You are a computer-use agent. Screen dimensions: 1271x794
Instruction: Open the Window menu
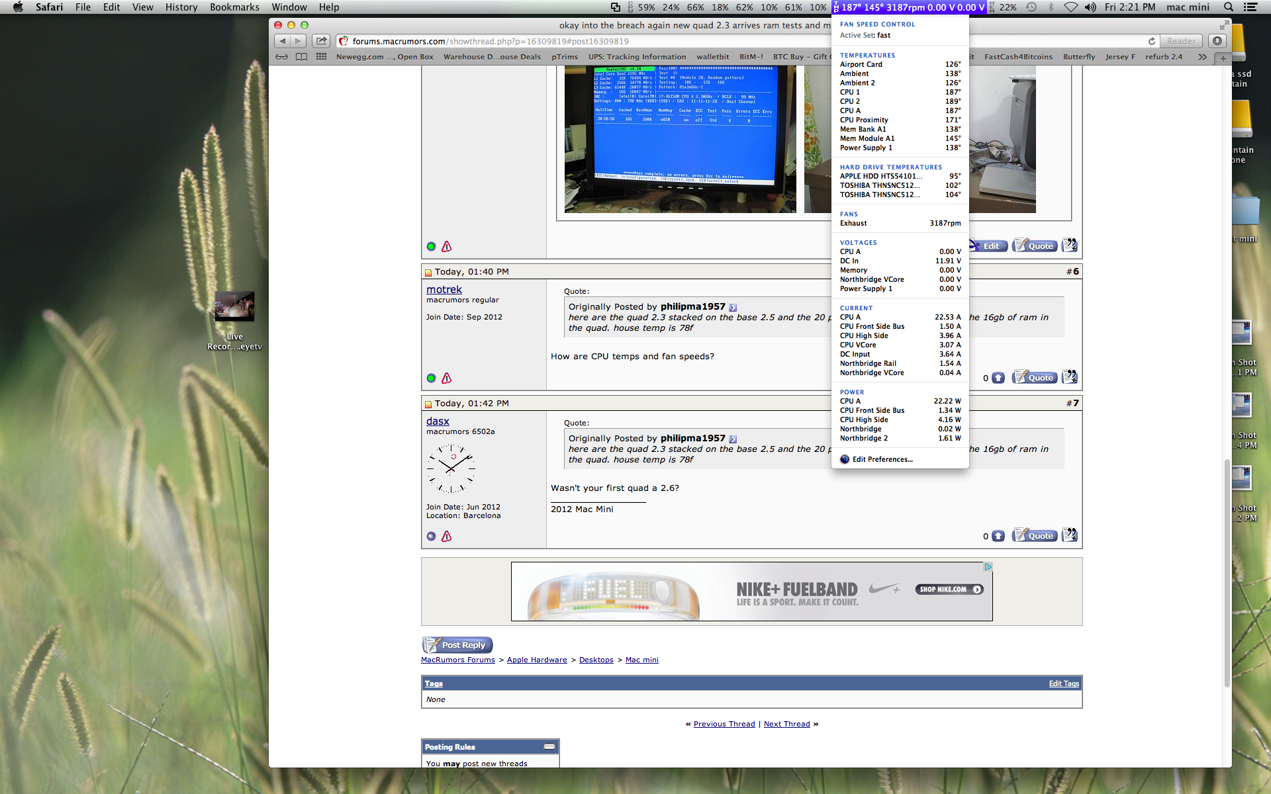tap(289, 7)
